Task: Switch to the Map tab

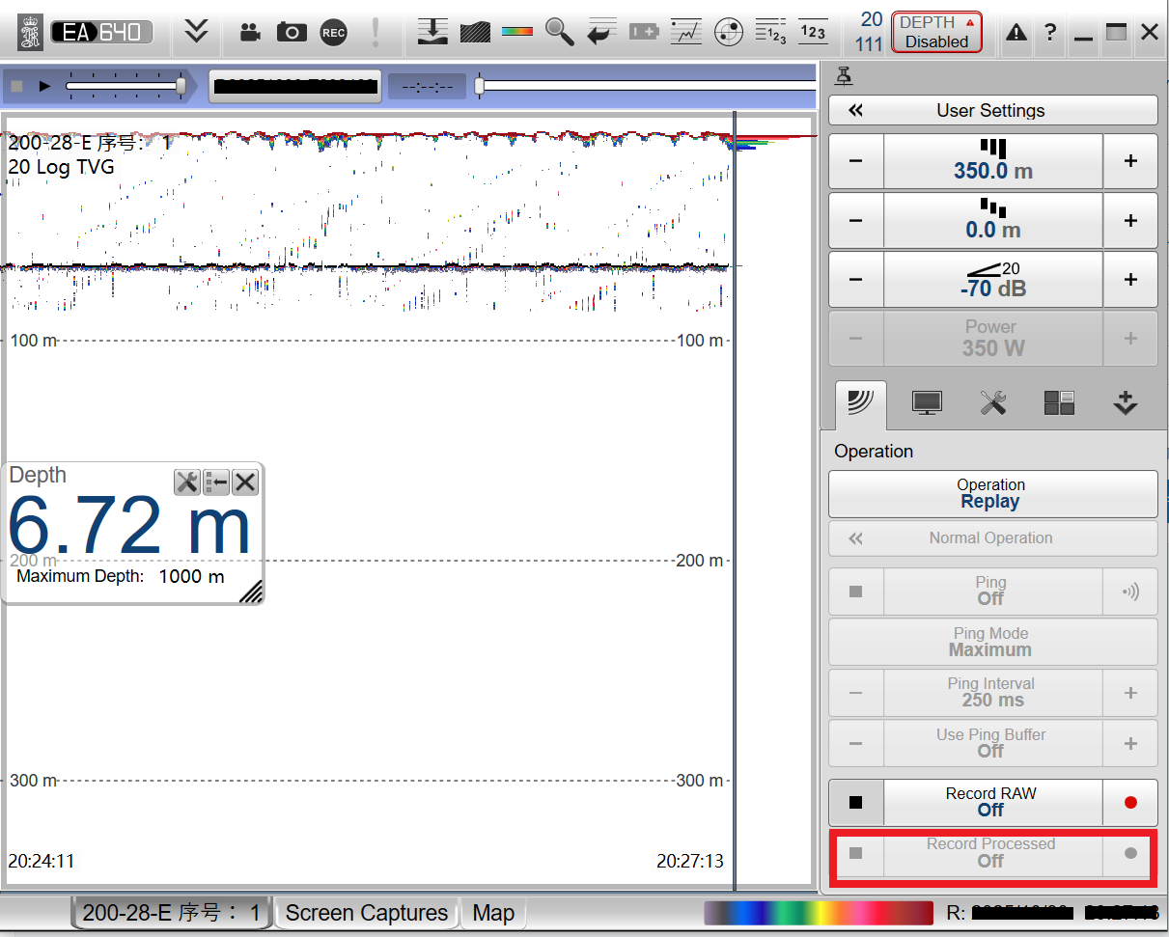Action: tap(493, 913)
